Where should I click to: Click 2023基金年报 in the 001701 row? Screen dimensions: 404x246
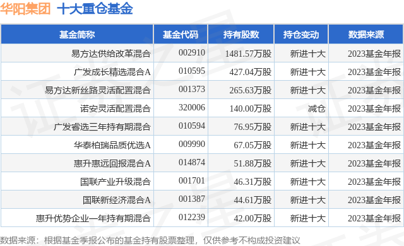pyautogui.click(x=374, y=182)
